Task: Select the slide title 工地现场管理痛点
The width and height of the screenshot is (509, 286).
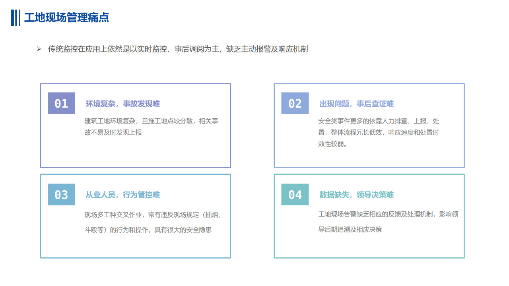Action: 66,18
